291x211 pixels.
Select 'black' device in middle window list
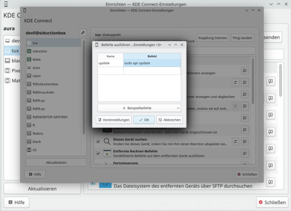(54, 142)
